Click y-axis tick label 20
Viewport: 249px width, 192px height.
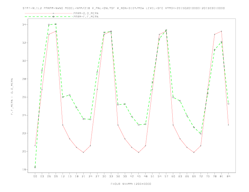pyautogui.click(x=24, y=152)
